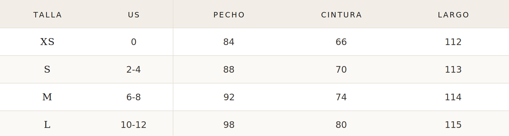Click pecho value 98
This screenshot has width=509, height=136.
click(229, 125)
